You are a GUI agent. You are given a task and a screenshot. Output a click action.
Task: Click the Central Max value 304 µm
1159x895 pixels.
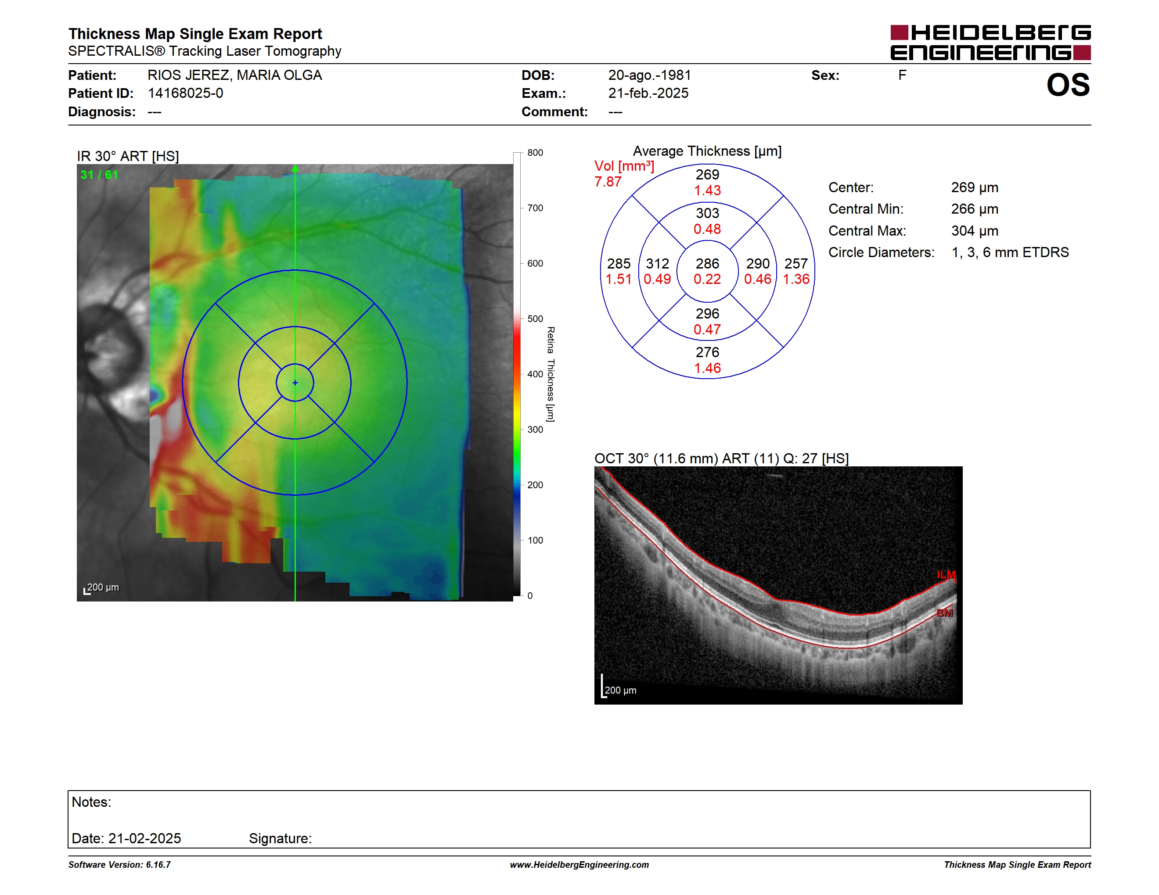[x=974, y=231]
